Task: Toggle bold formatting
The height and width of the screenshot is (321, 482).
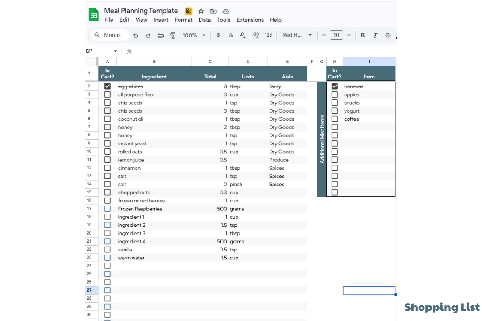Action: pos(363,35)
